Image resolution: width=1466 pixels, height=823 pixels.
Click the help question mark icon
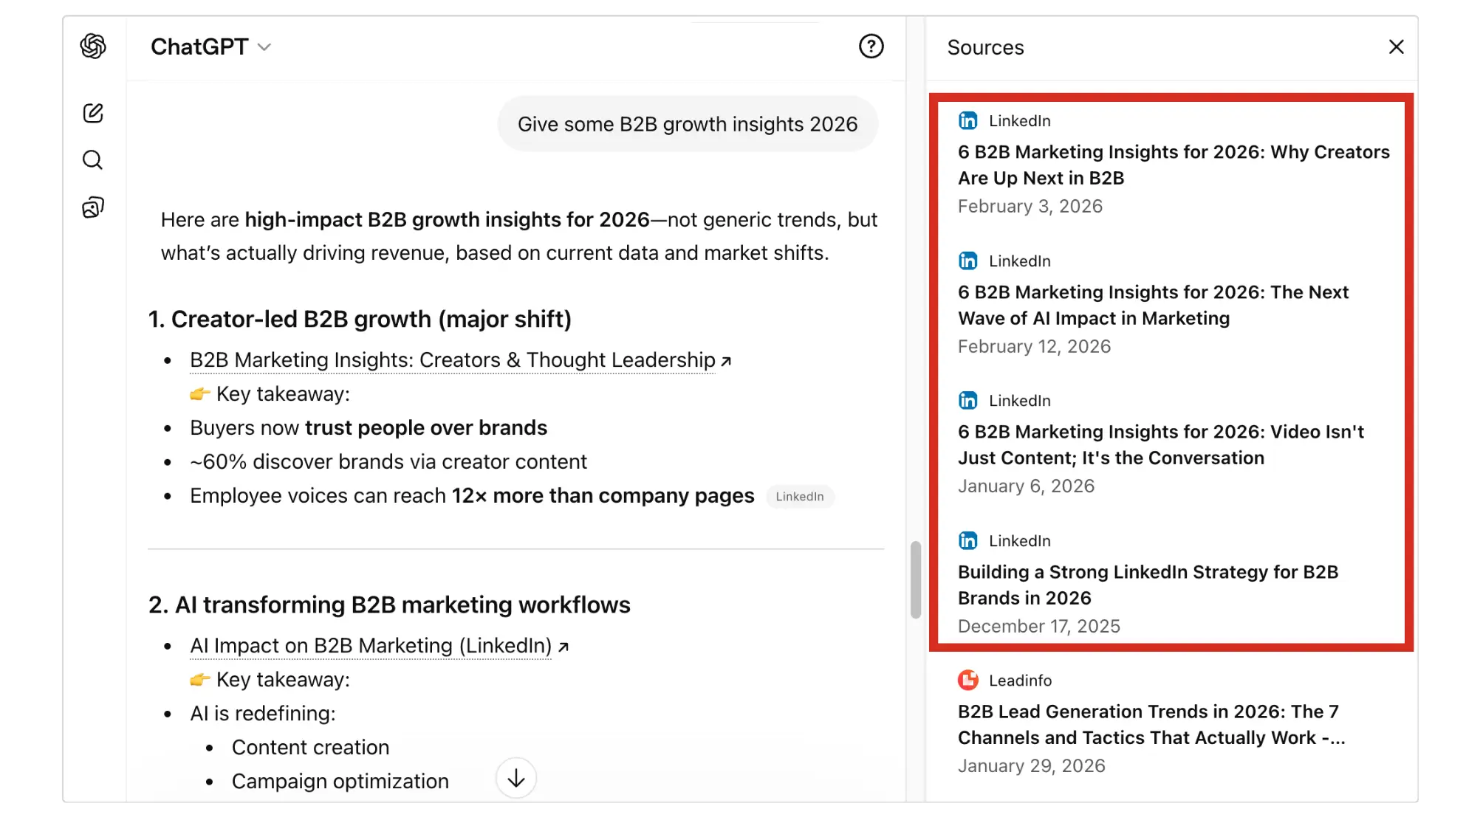click(x=871, y=47)
